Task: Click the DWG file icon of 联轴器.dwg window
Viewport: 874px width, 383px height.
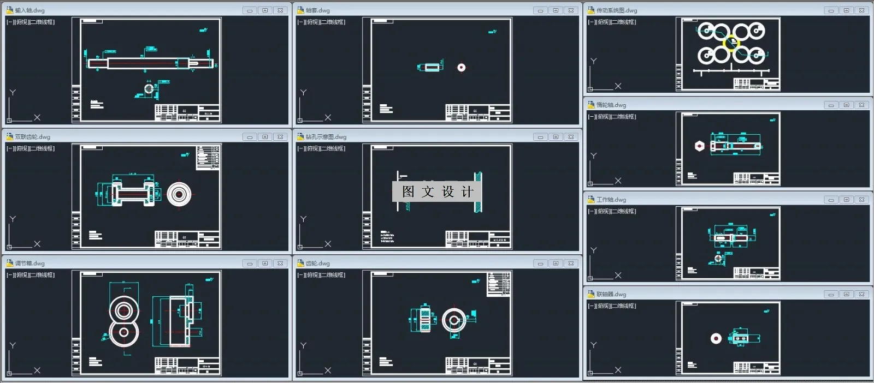Action: [x=591, y=294]
